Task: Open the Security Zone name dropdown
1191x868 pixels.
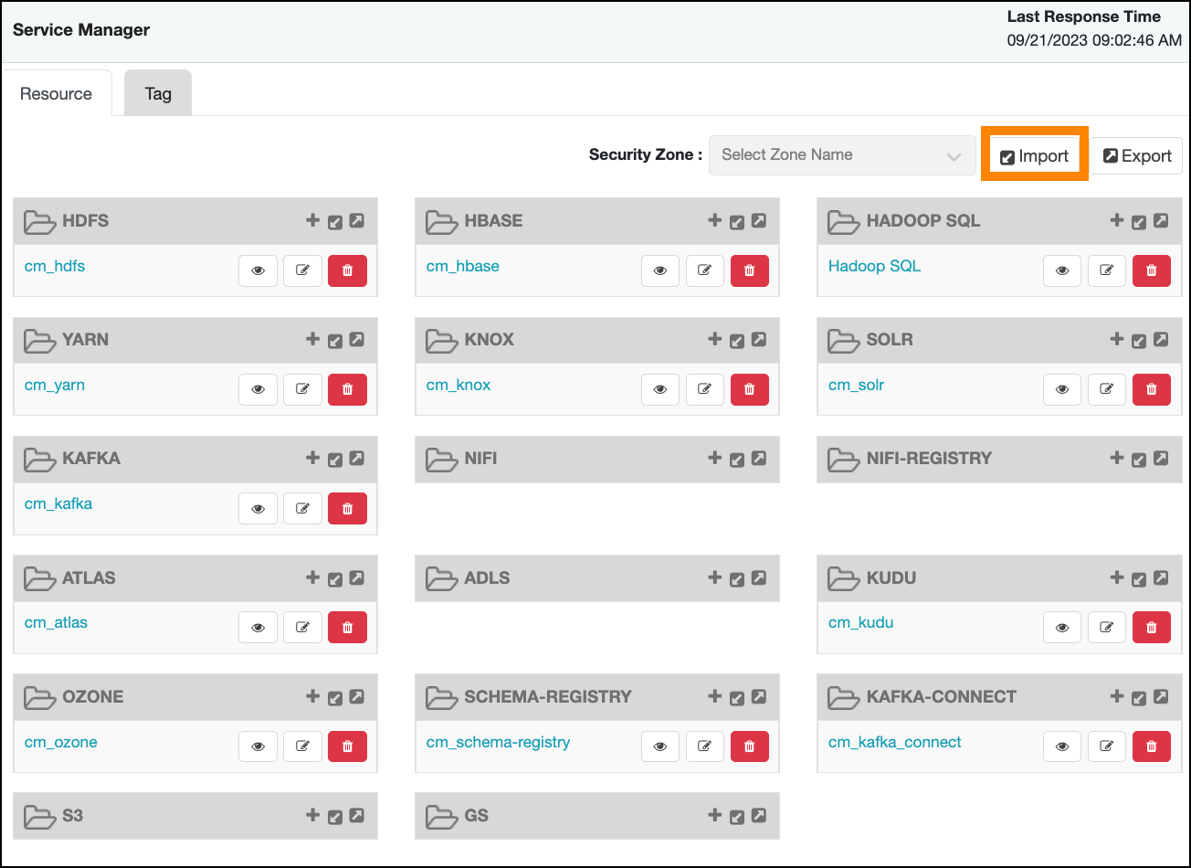Action: coord(837,155)
